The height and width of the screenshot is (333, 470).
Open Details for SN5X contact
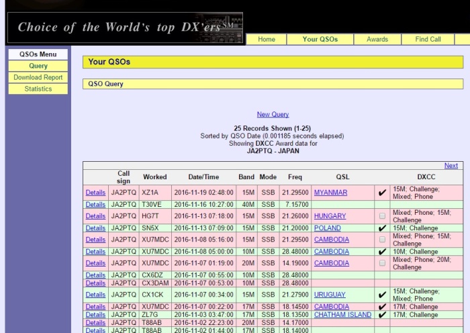point(95,228)
